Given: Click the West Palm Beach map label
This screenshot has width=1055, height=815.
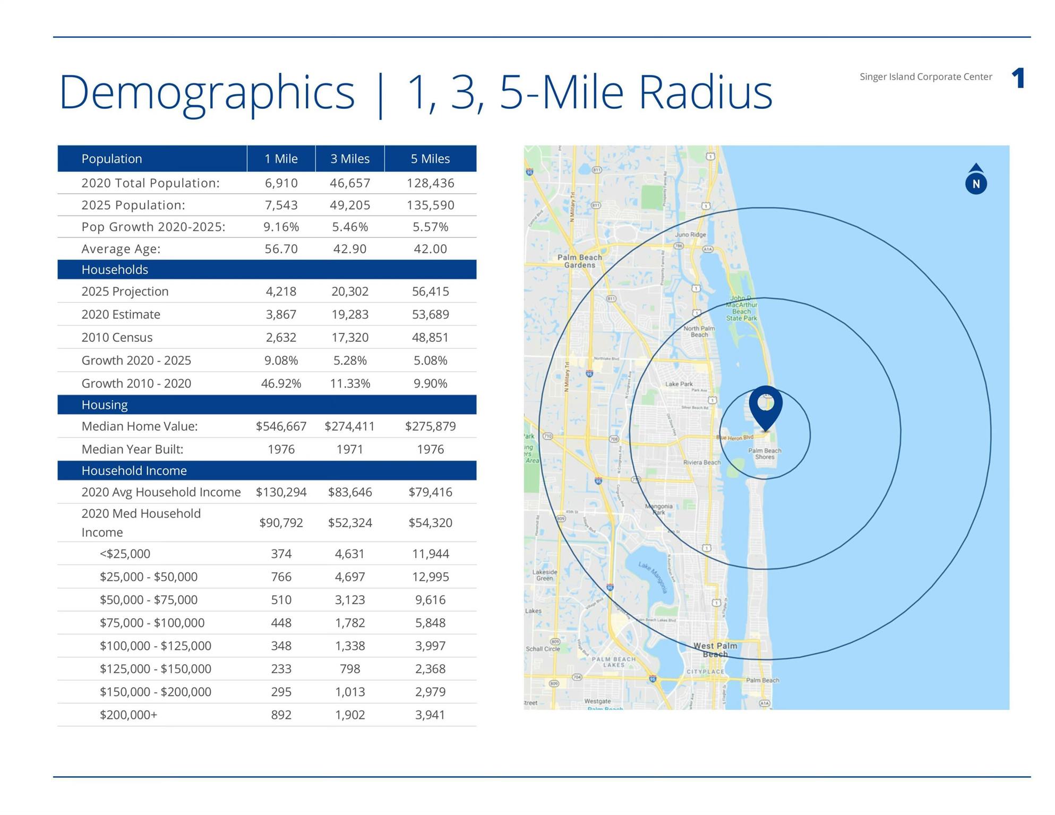Looking at the screenshot, I should [x=715, y=649].
